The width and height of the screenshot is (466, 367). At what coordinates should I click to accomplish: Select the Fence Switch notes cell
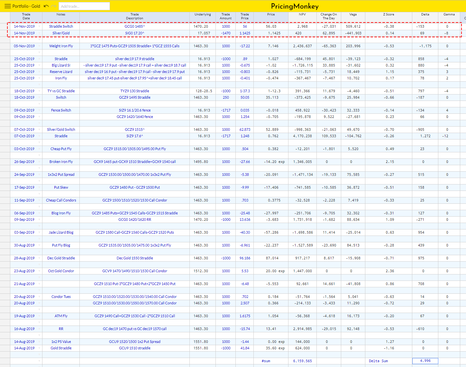pos(61,110)
